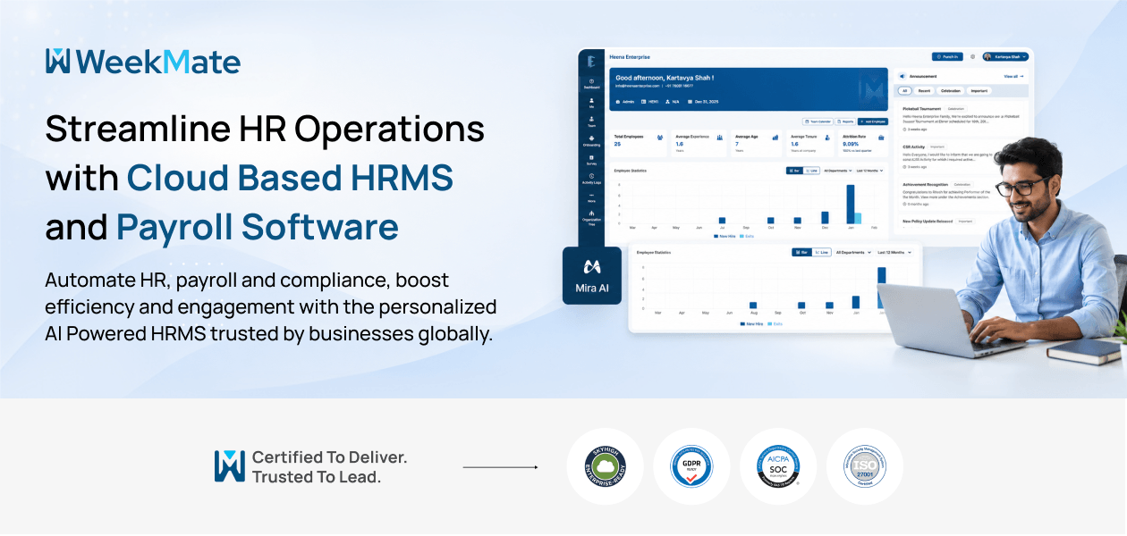Open All Departments dropdown in upper chart
1127x536 pixels.
(x=838, y=171)
